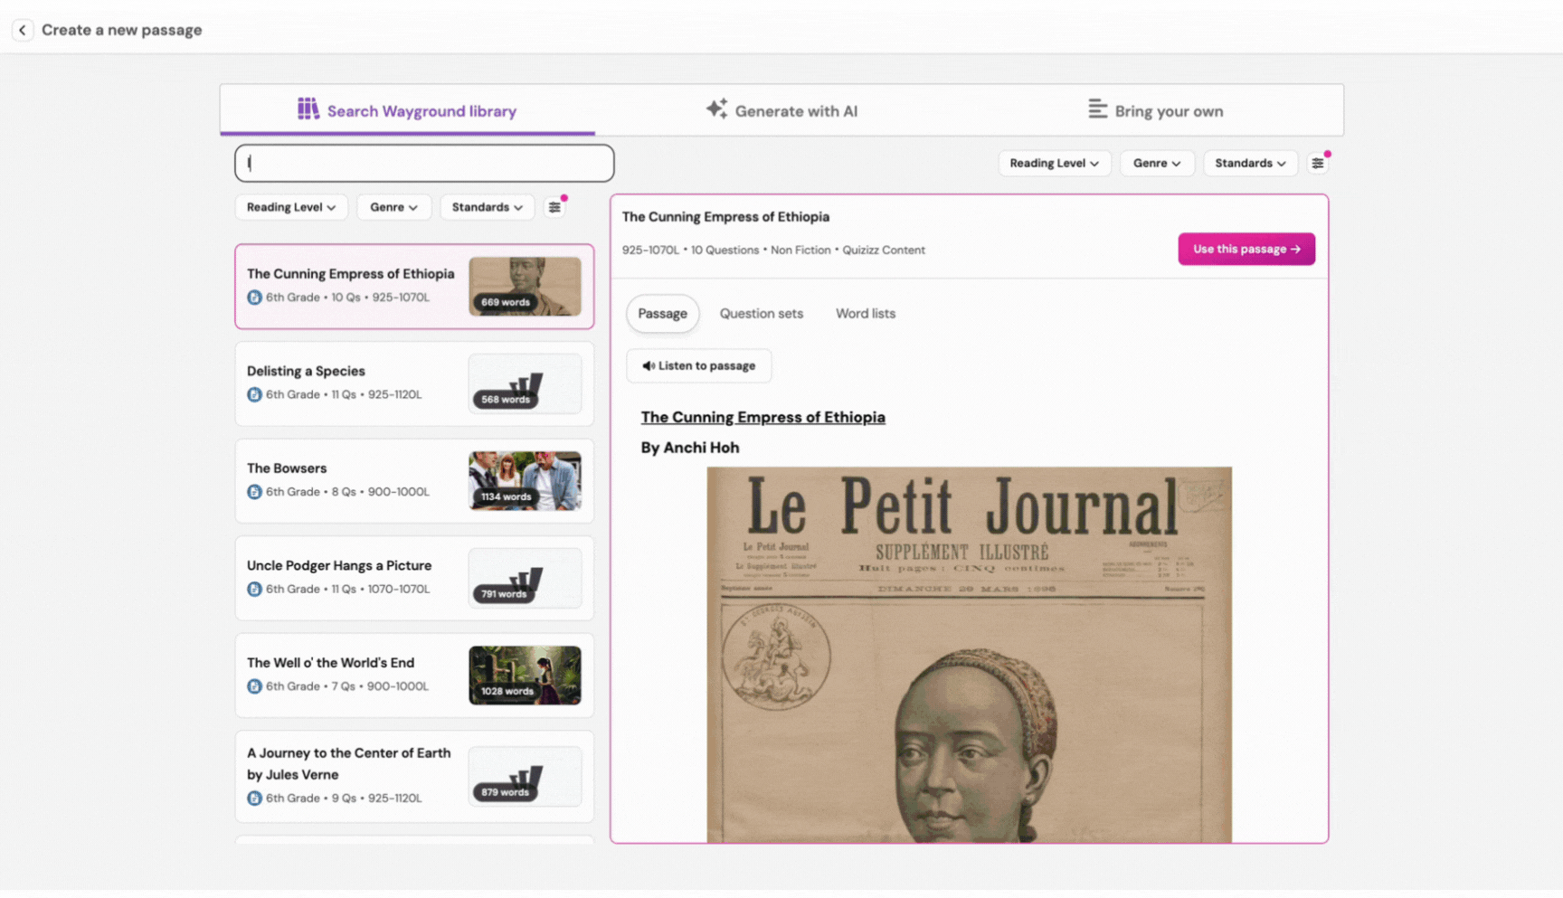Go back using the arrow beside Create a new passage
1563x898 pixels.
tap(23, 30)
